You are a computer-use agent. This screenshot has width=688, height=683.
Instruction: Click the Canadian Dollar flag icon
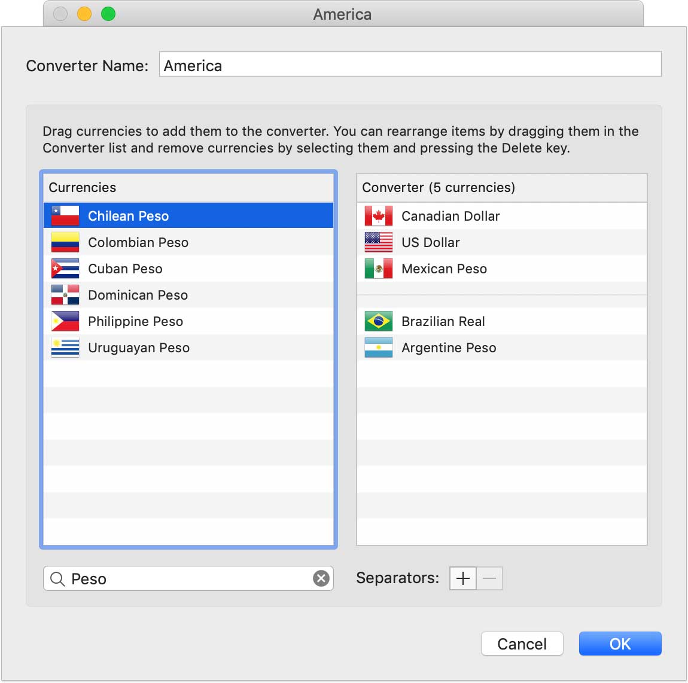tap(378, 216)
